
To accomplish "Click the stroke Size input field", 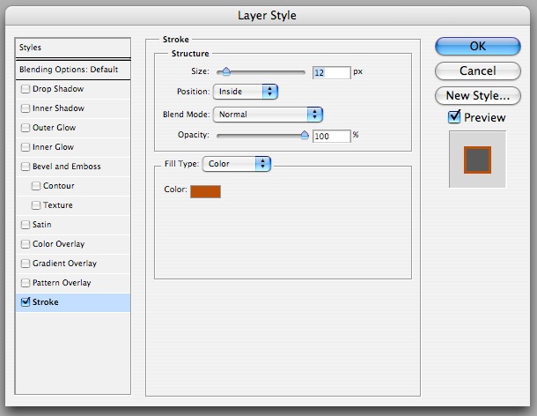I will tap(331, 72).
